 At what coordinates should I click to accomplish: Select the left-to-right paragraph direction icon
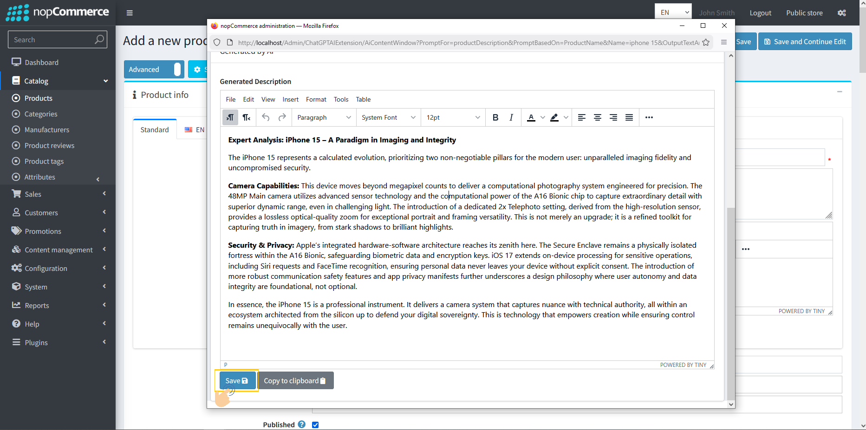230,117
